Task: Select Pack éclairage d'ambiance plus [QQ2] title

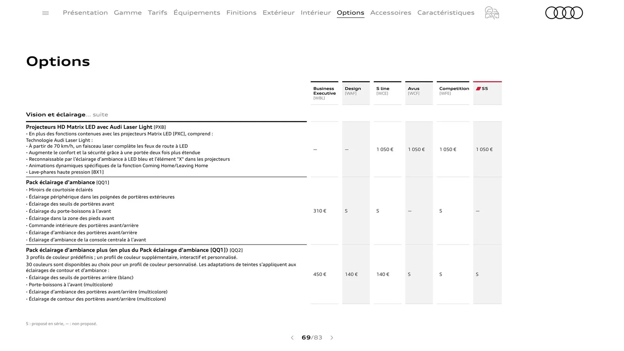Action: pos(134,250)
